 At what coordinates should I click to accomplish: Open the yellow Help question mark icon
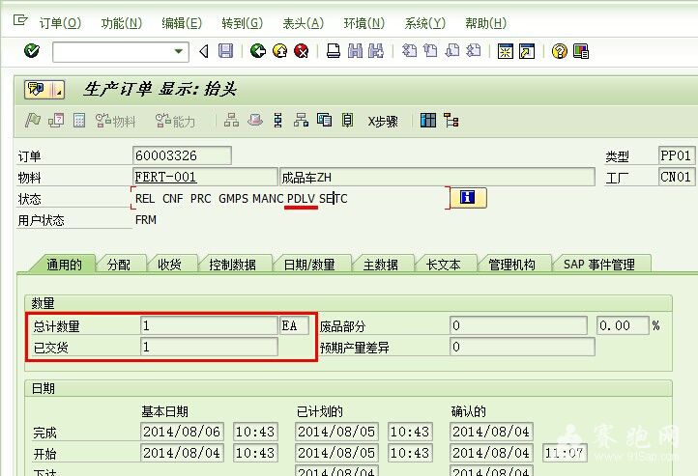click(x=559, y=51)
